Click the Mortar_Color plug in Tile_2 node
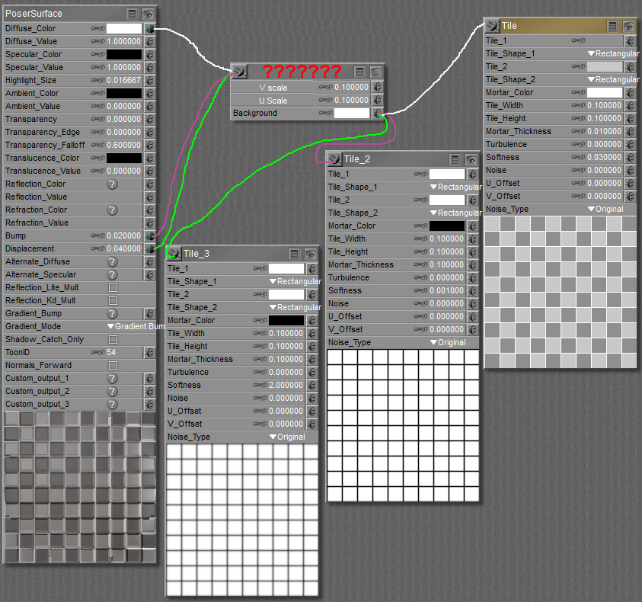Screen dimensions: 642x602 (x=472, y=226)
